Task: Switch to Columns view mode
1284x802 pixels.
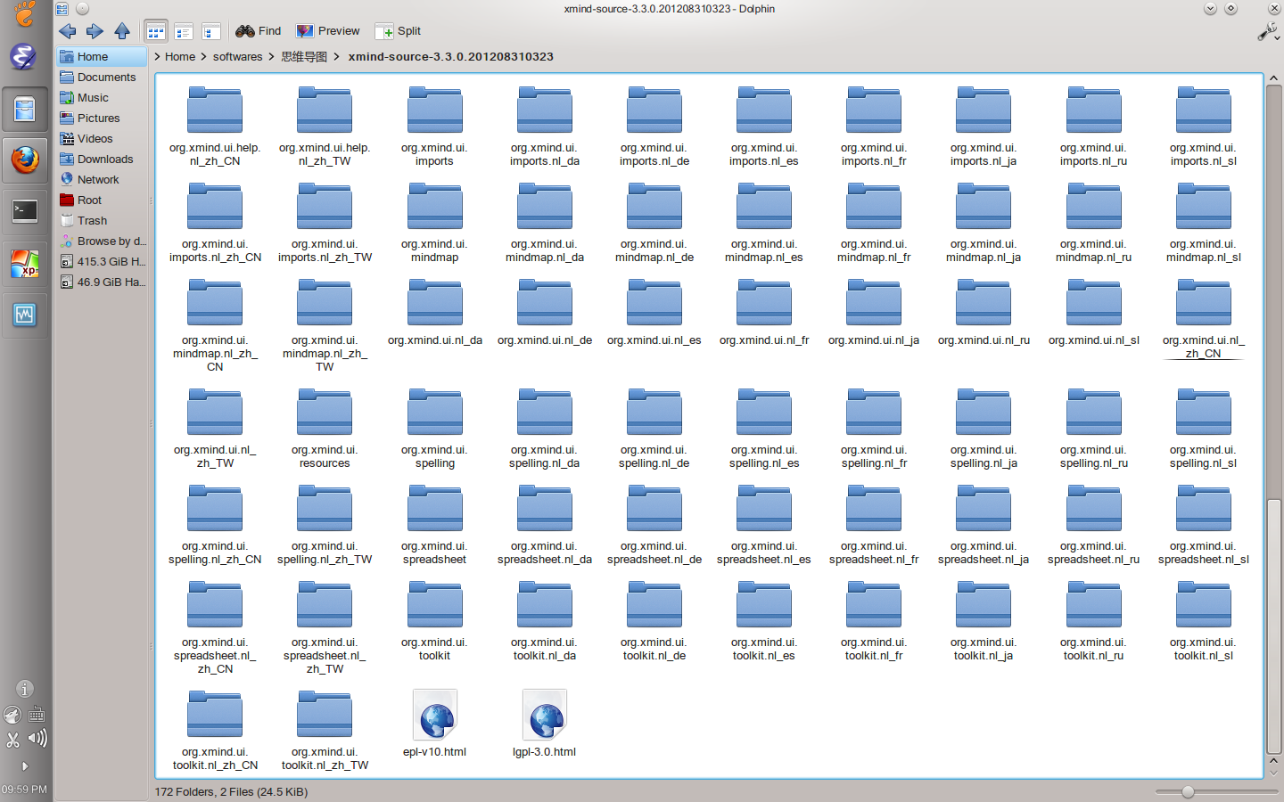Action: click(211, 32)
